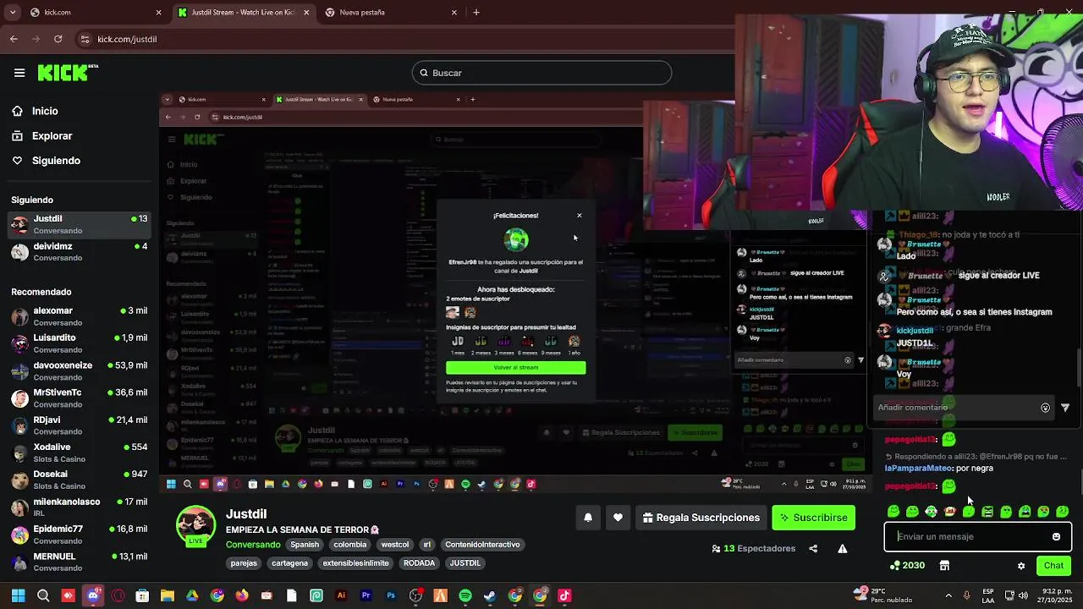This screenshot has width=1083, height=609.
Task: Report stream via warning triangle icon
Action: click(x=843, y=548)
